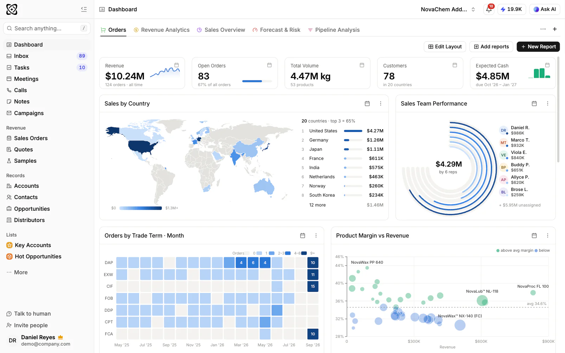Open the Pipeline Analysis tab
The image size is (565, 353).
click(x=334, y=30)
